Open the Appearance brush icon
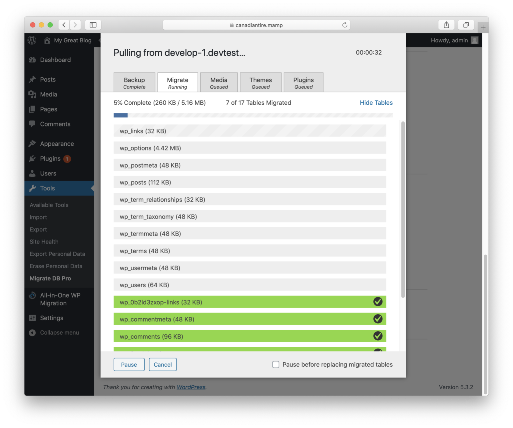Viewport: 513px width, 428px height. [x=32, y=144]
